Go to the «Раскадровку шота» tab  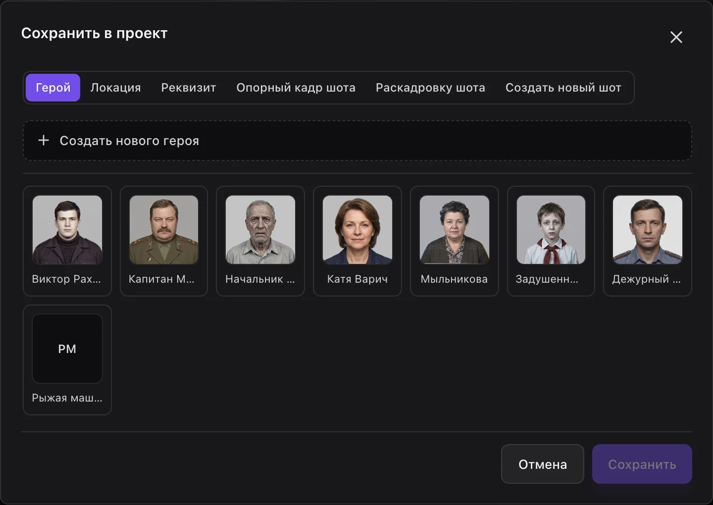click(430, 88)
